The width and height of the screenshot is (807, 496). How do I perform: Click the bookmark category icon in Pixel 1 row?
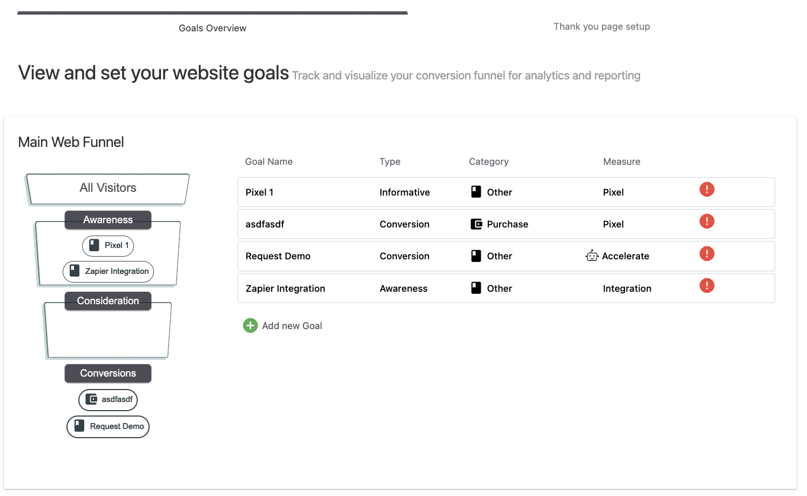tap(476, 192)
